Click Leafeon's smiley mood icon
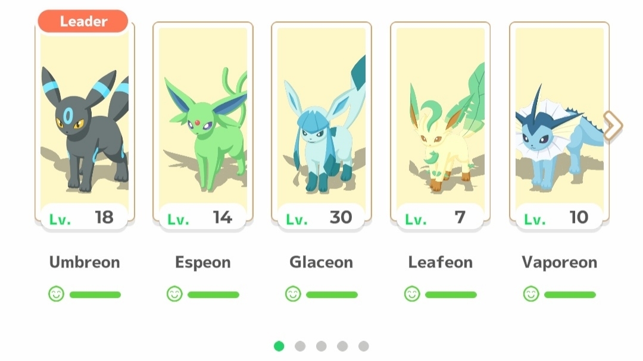The height and width of the screenshot is (361, 643). click(412, 294)
